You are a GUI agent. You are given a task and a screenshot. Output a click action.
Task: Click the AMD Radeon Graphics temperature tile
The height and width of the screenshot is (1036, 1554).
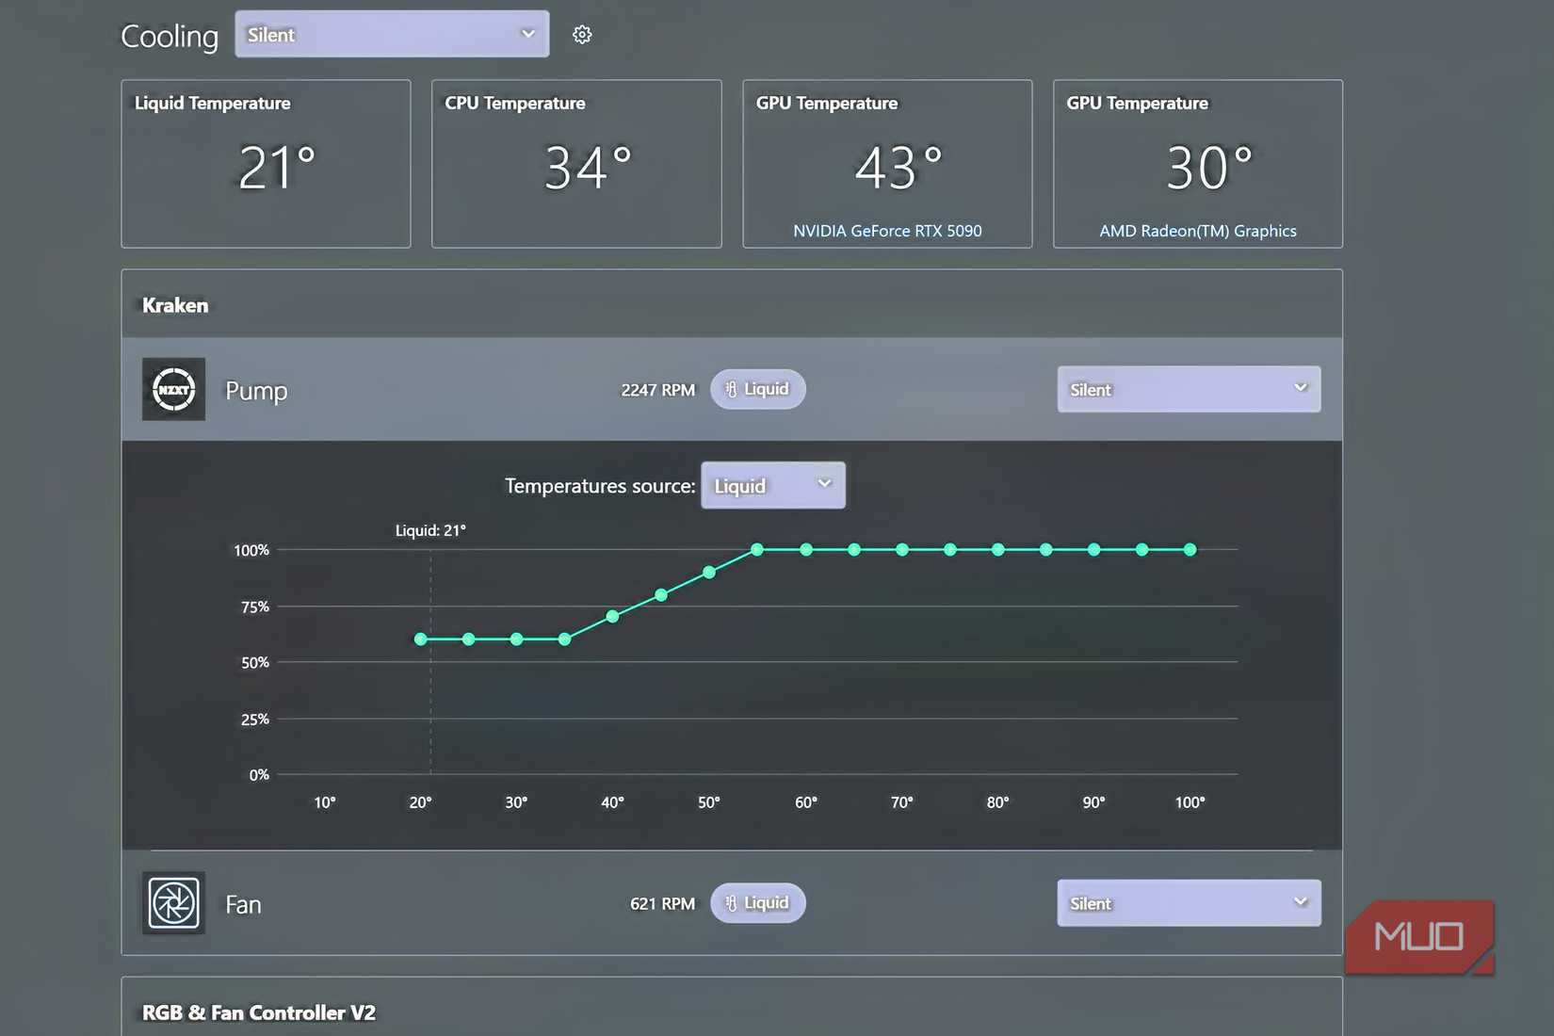click(x=1197, y=164)
